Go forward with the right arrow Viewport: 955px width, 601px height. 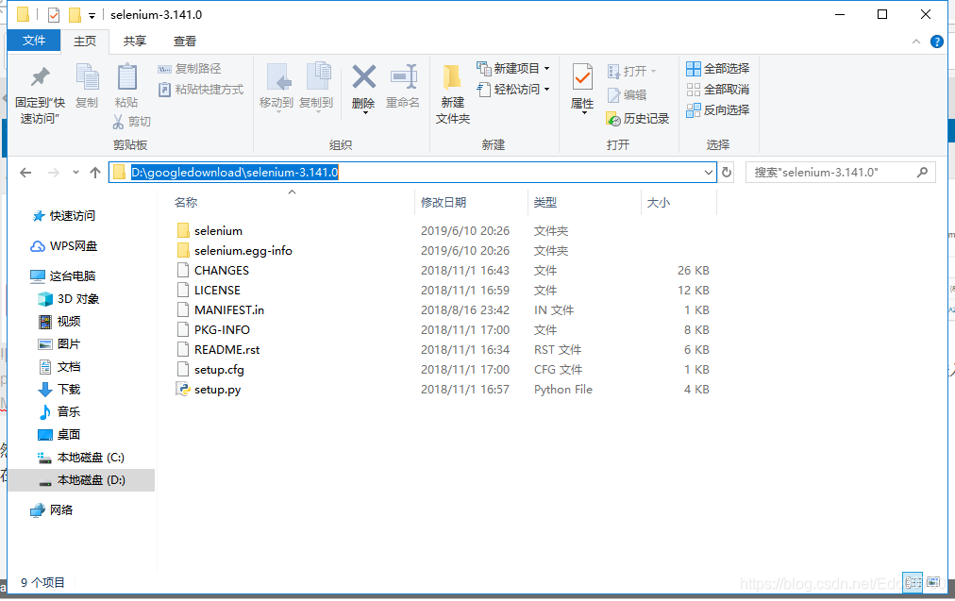click(54, 173)
